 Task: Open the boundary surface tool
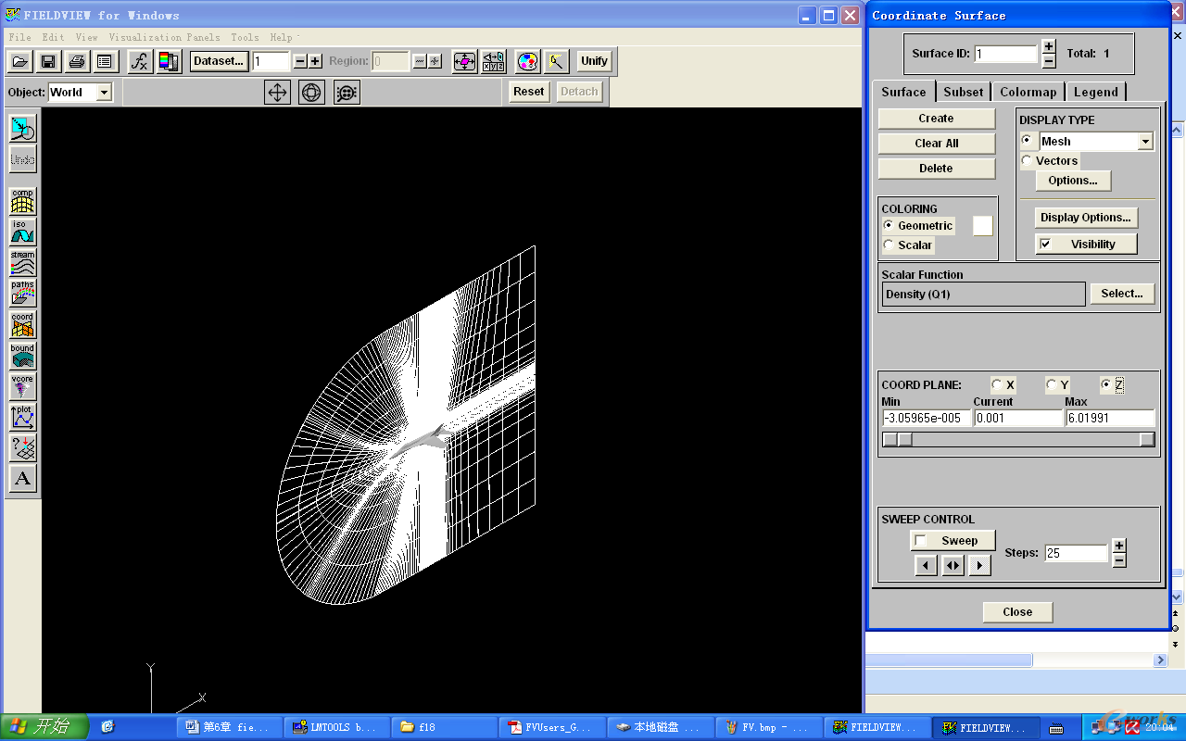[x=22, y=356]
